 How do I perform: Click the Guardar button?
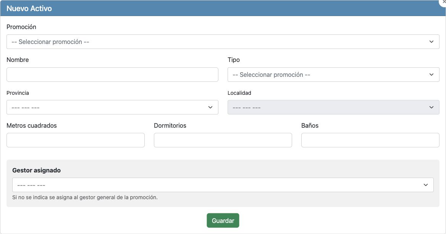click(223, 221)
